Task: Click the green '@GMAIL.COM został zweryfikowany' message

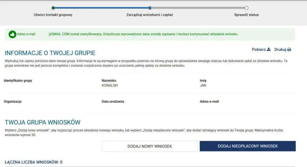Action: [143, 34]
